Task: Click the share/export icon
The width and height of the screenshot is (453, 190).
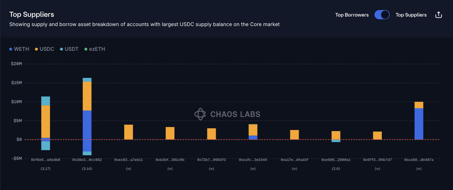Action: 439,15
